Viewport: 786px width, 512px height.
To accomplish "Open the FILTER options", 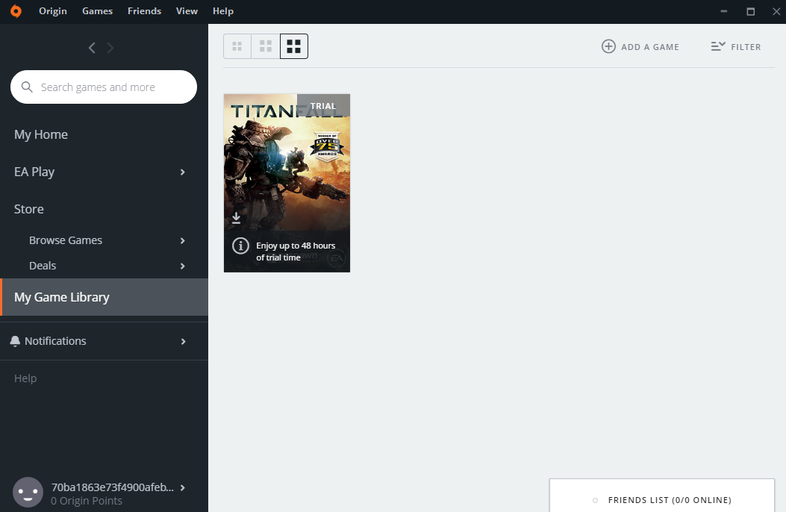I will coord(736,46).
